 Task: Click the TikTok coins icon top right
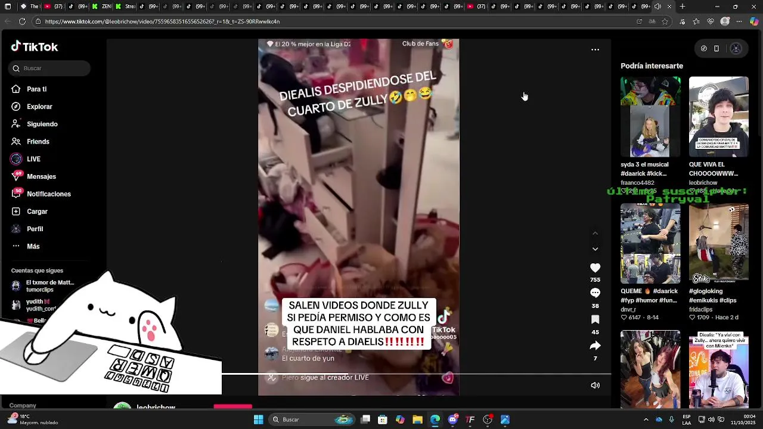click(703, 49)
